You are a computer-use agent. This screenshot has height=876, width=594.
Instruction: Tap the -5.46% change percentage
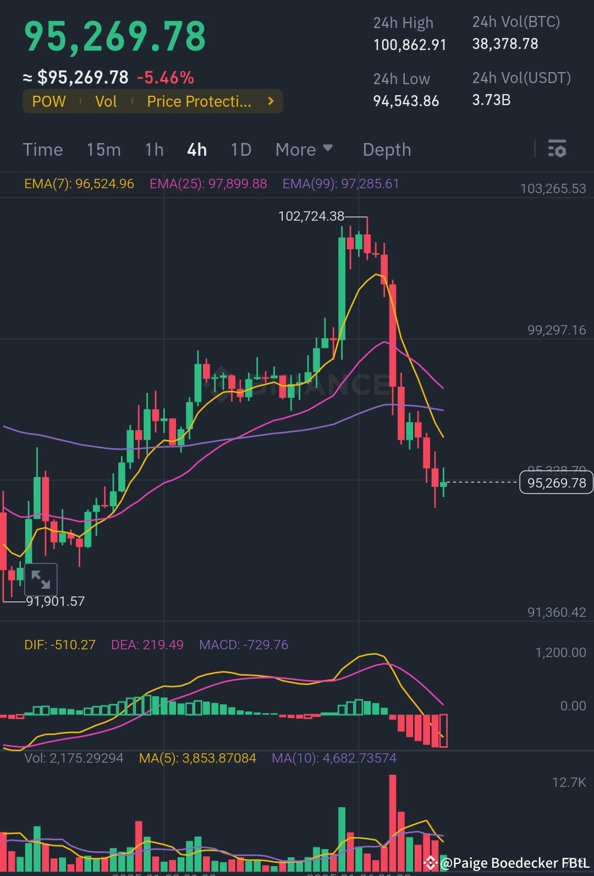[x=166, y=78]
